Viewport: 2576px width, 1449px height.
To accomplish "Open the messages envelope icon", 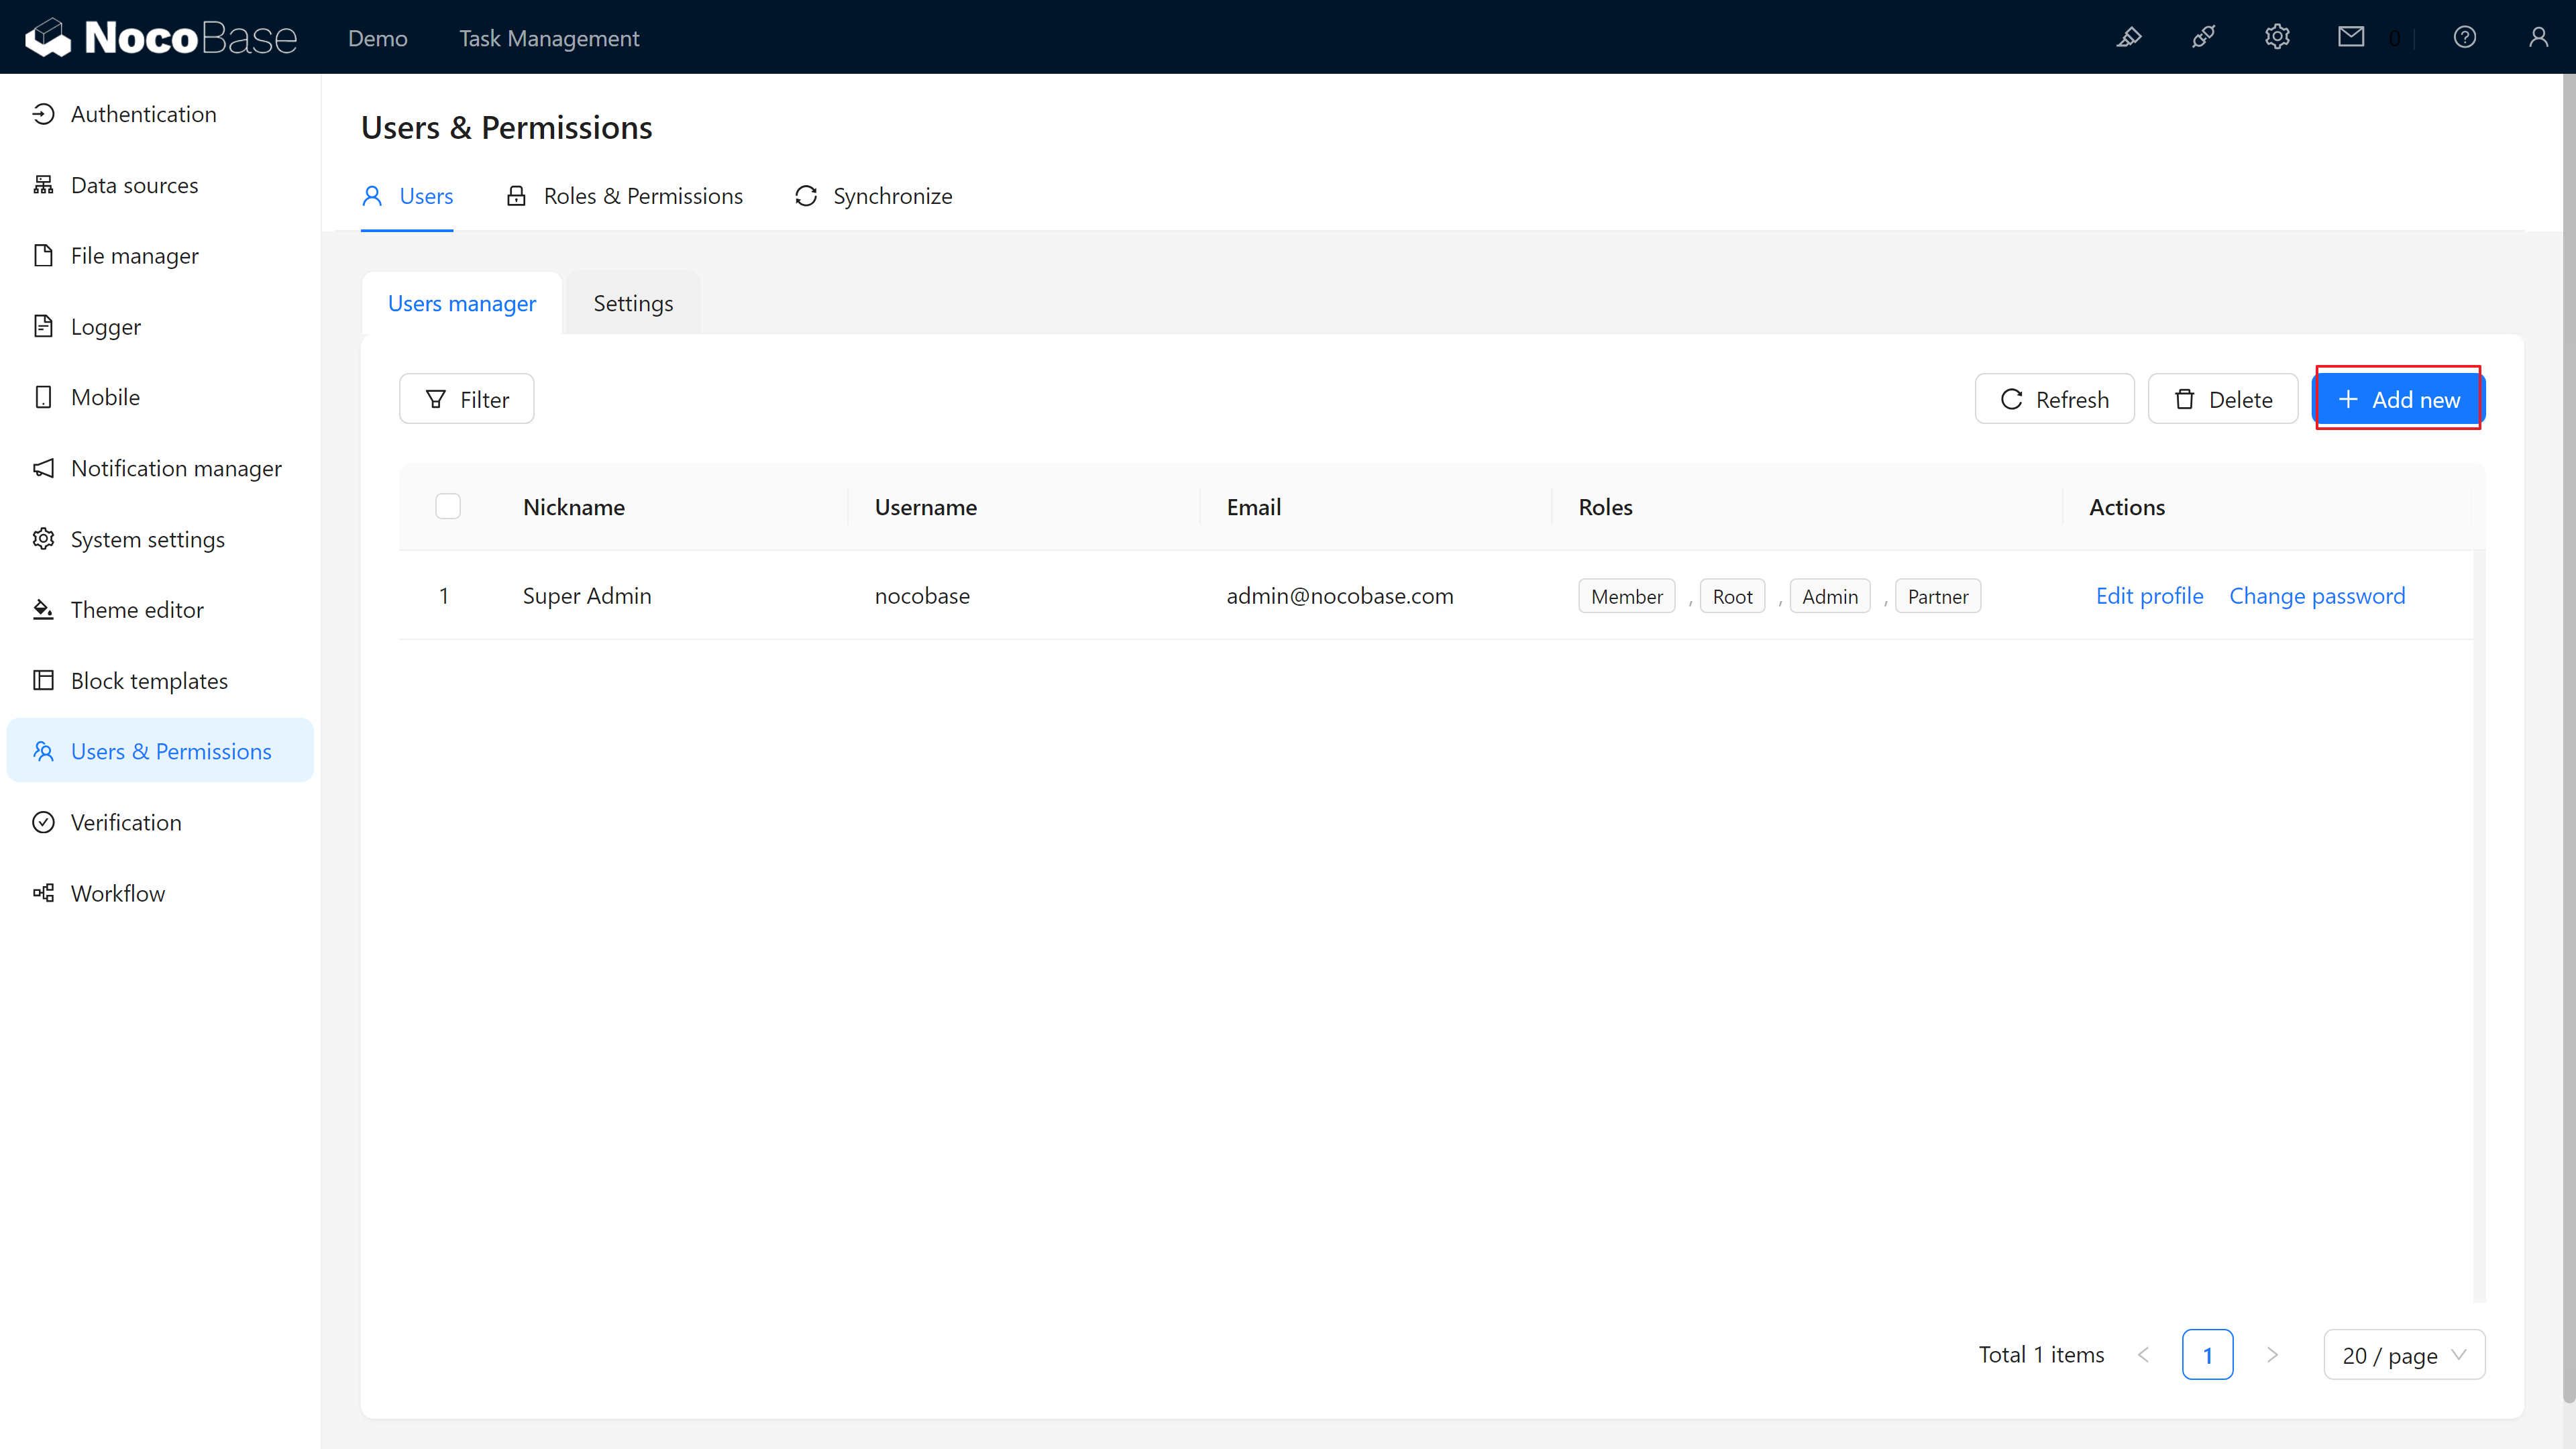I will tap(2351, 38).
